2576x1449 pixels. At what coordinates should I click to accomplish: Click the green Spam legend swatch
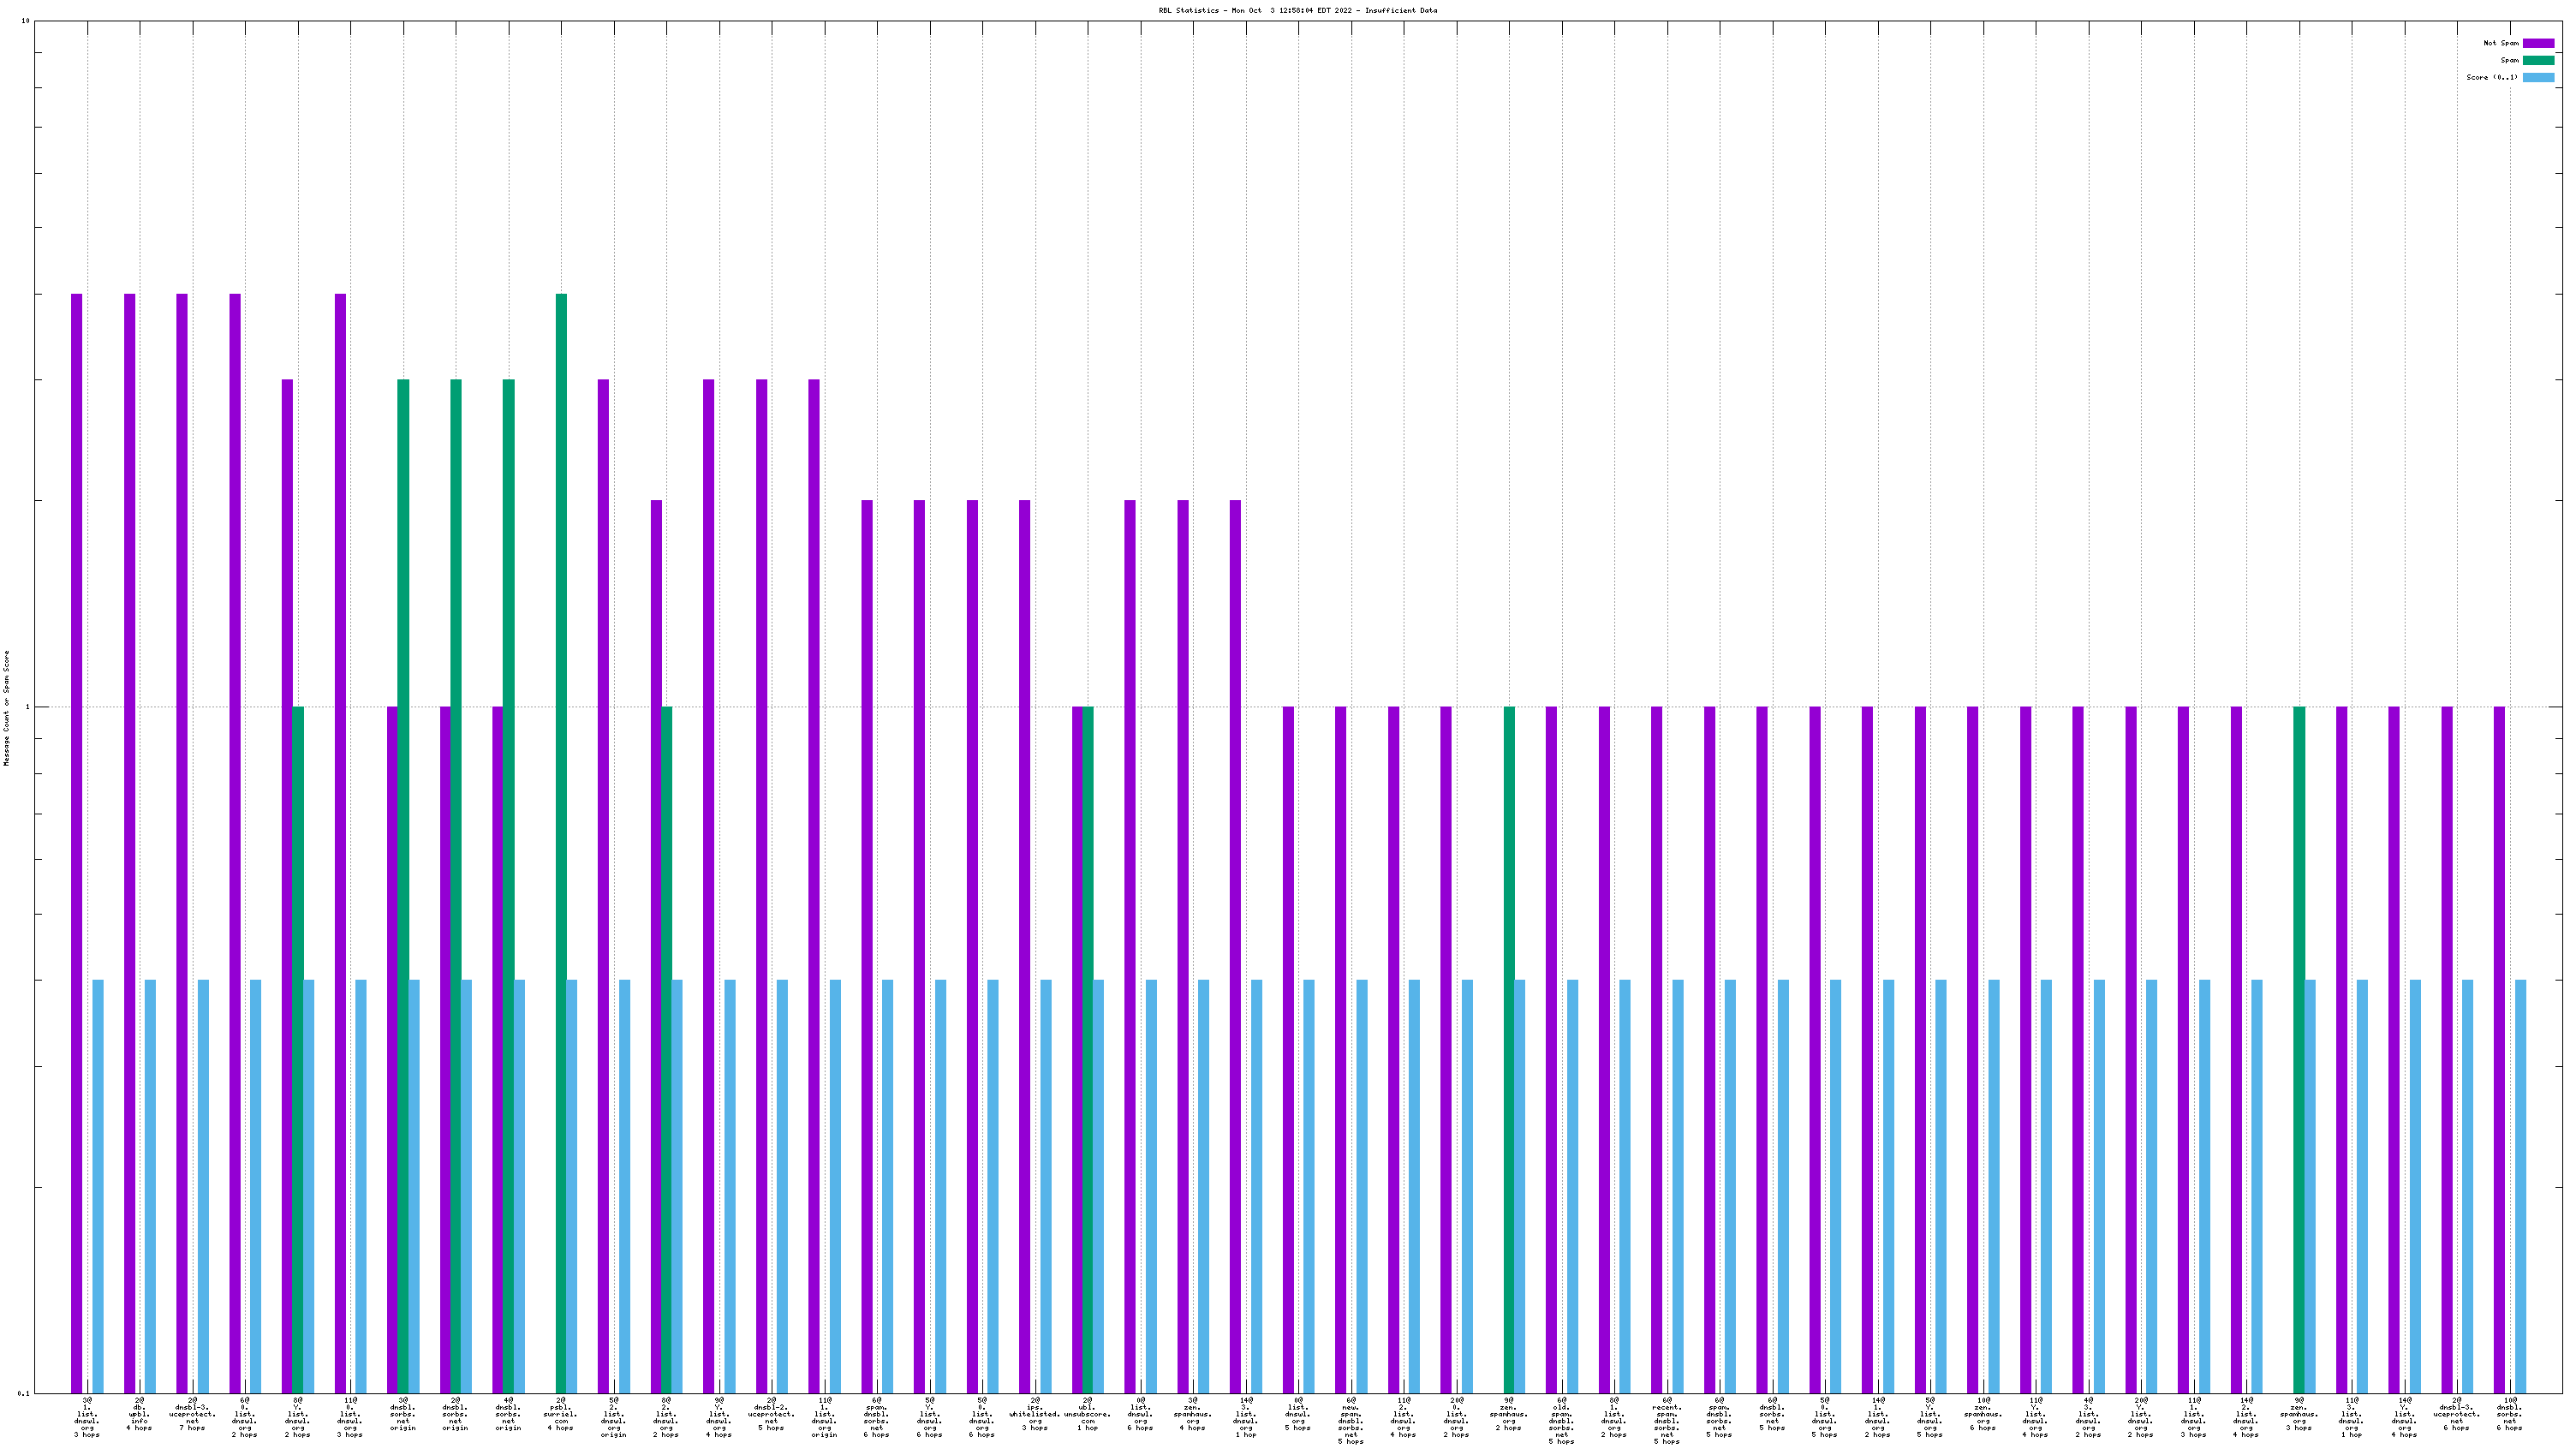click(x=2538, y=60)
